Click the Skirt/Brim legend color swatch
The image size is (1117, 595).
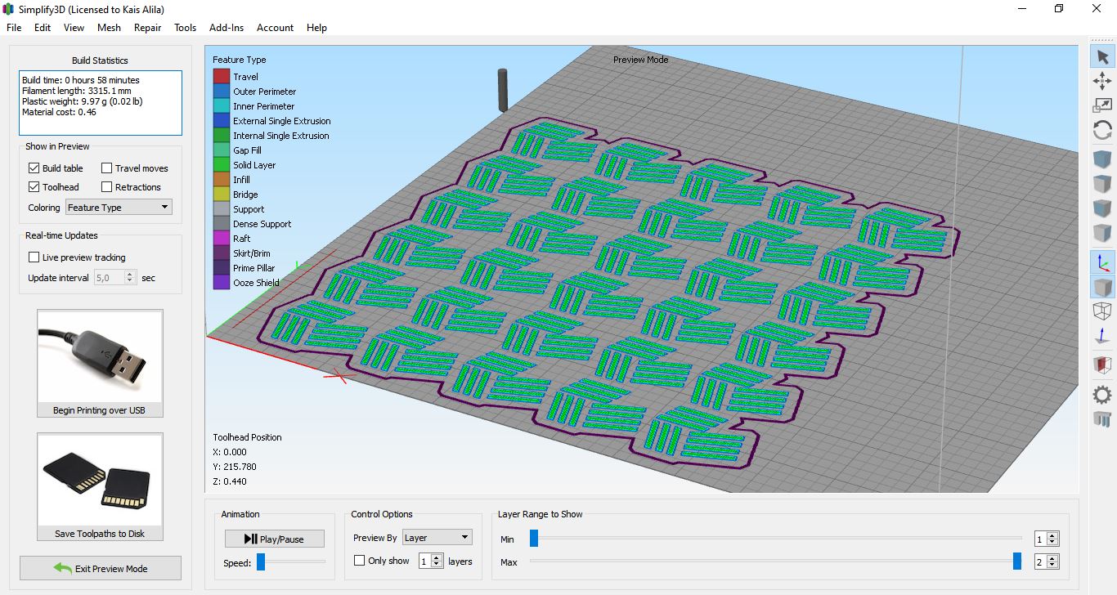point(221,253)
